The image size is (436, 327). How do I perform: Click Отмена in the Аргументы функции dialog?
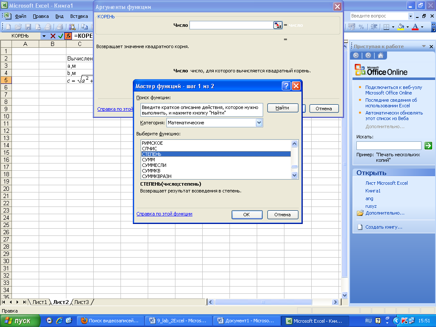click(324, 109)
